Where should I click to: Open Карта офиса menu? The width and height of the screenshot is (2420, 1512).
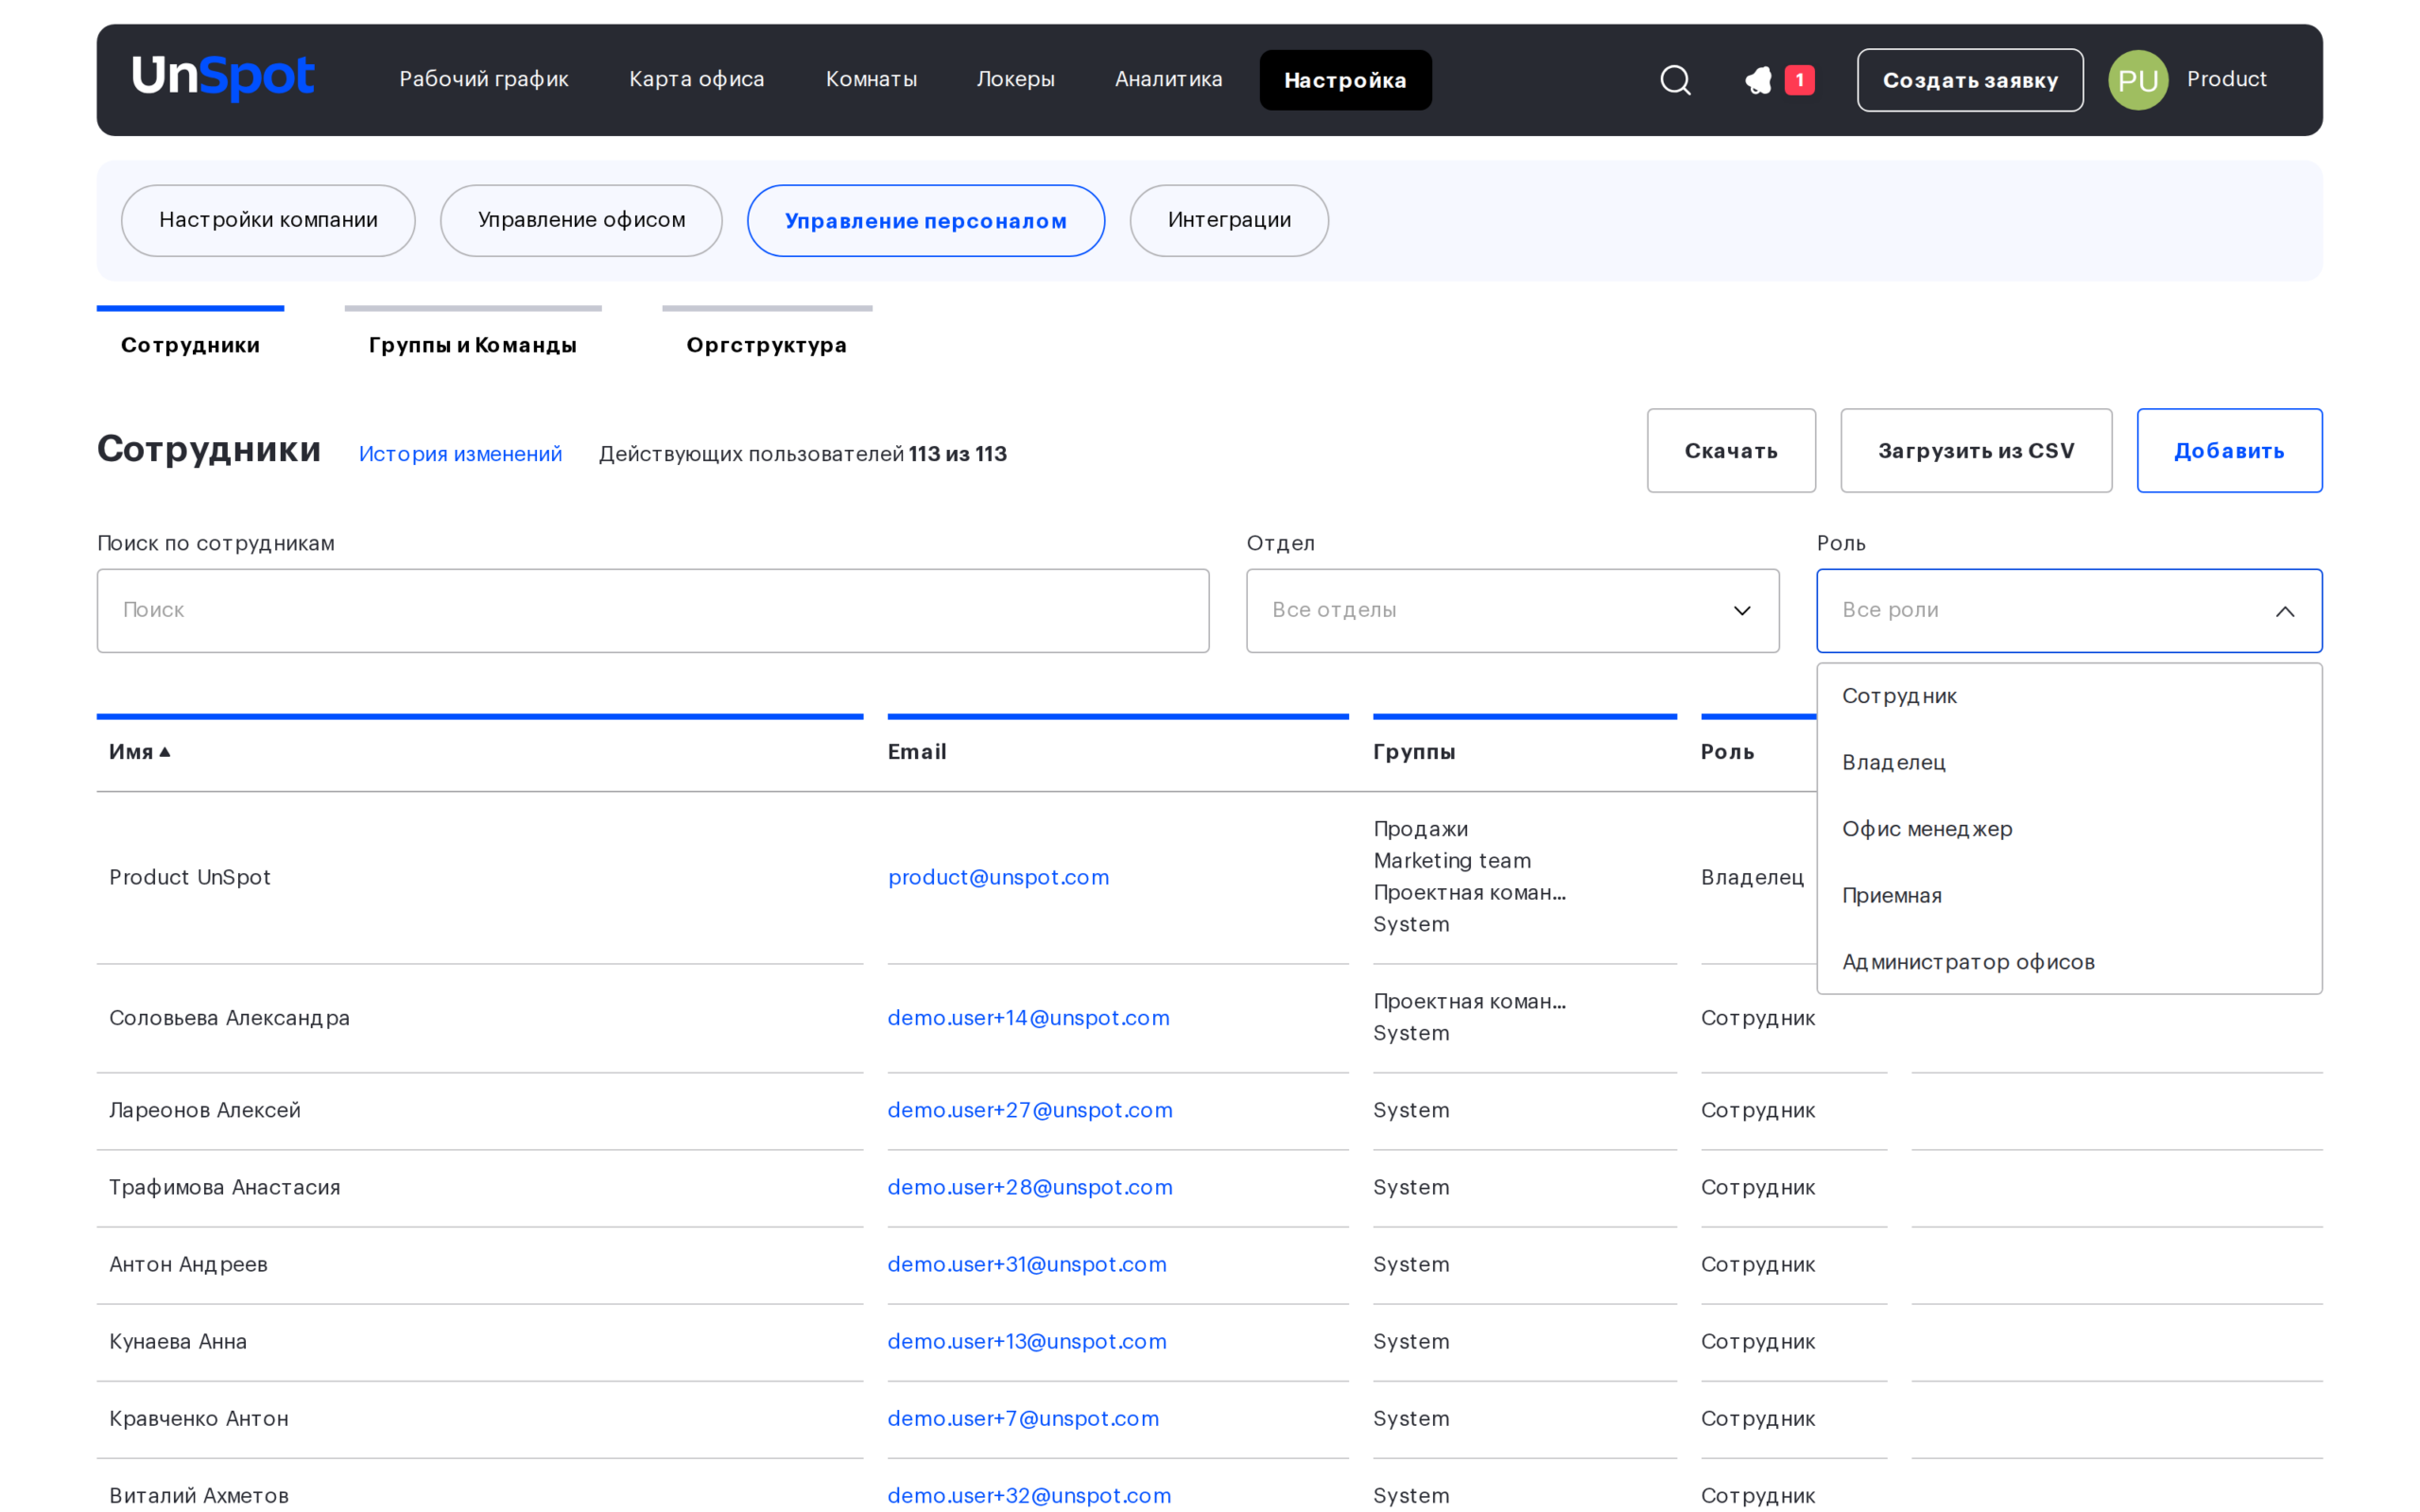(x=696, y=79)
